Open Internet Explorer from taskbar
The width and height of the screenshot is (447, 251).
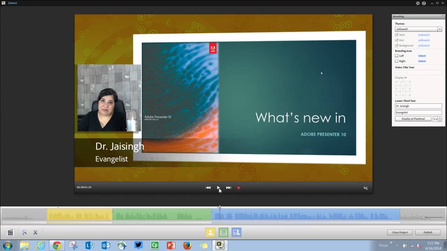pos(41,246)
